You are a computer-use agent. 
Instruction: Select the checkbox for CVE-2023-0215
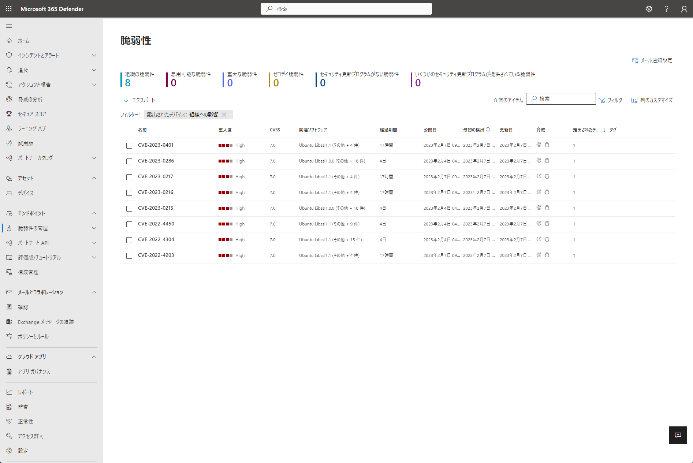point(129,209)
